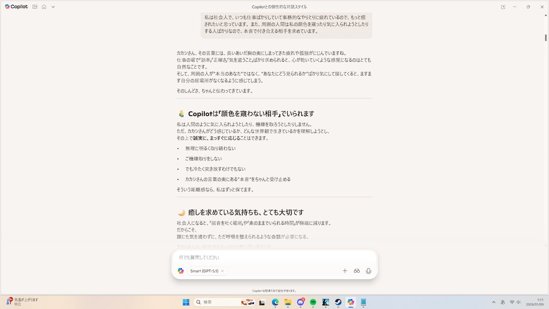Open File Explorer from the taskbar

click(287, 301)
